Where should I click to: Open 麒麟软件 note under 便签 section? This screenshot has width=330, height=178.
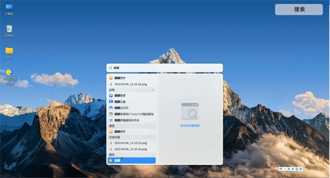click(x=132, y=132)
